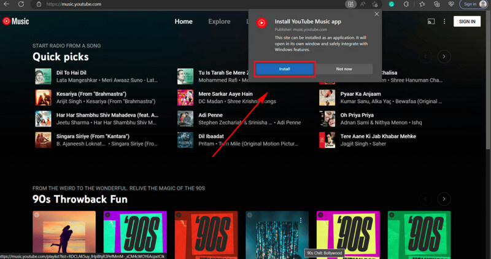
Task: Click next arrow for Quick picks
Action: [x=444, y=56]
